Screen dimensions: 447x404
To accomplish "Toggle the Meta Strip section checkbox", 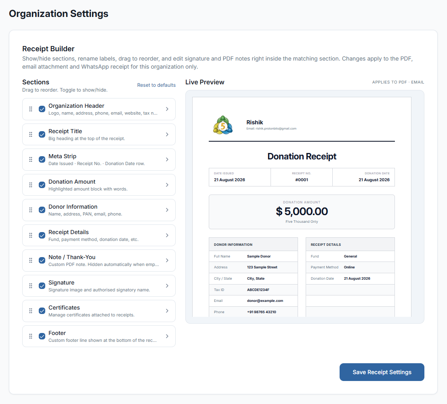I will (x=42, y=159).
